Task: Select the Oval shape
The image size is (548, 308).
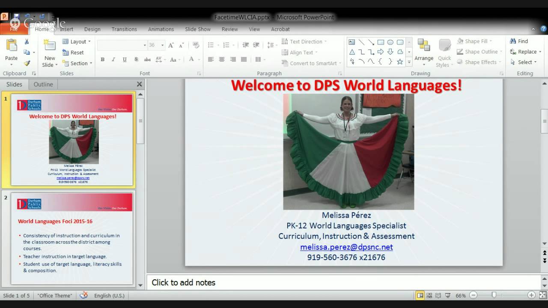Action: point(390,42)
